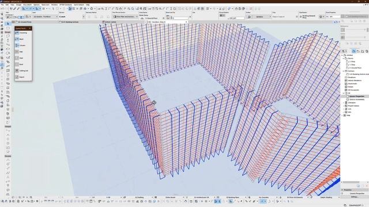Open the Surface override dropdown
369x207 pixels.
(x=259, y=17)
